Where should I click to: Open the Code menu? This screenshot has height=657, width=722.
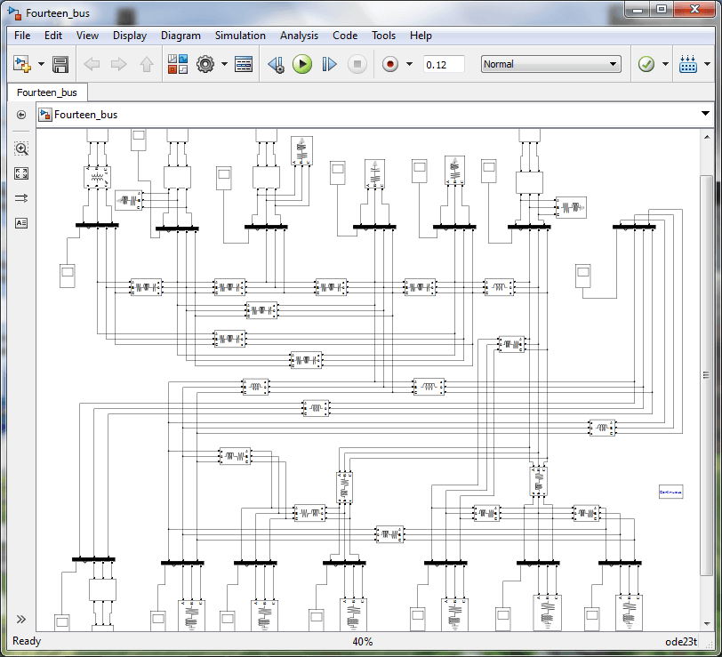[x=345, y=36]
